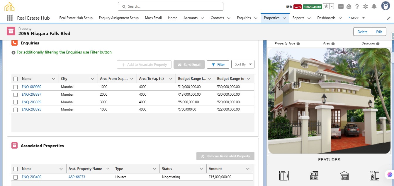Open the Mass Email tab
394x186 pixels.
pos(153,18)
